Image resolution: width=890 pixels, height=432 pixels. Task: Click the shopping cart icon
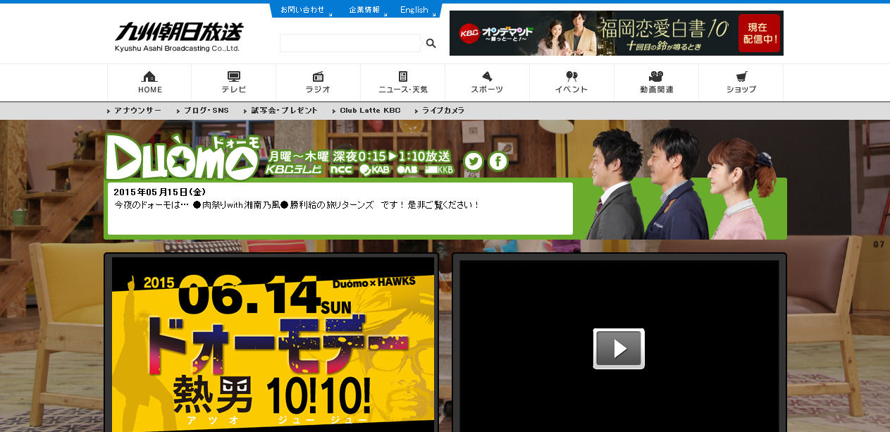pyautogui.click(x=741, y=76)
